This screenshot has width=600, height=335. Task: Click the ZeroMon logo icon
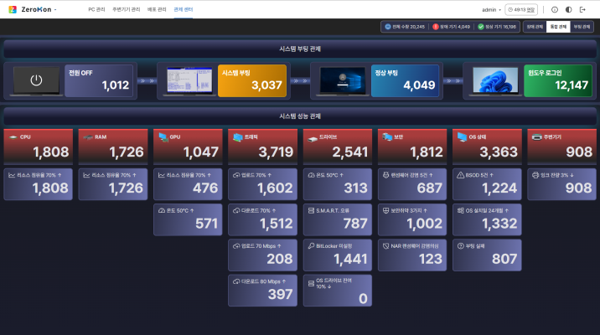click(13, 9)
